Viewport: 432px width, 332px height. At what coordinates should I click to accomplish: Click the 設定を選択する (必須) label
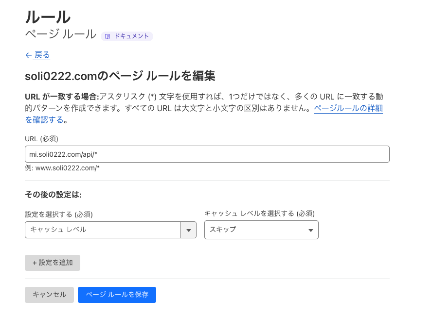click(x=59, y=215)
